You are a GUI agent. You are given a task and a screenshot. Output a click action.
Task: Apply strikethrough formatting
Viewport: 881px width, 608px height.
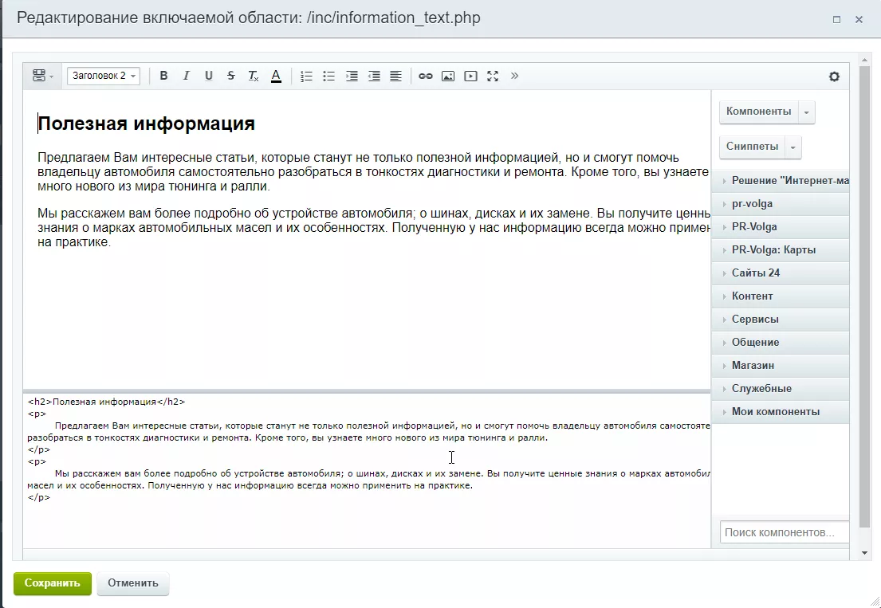point(231,76)
